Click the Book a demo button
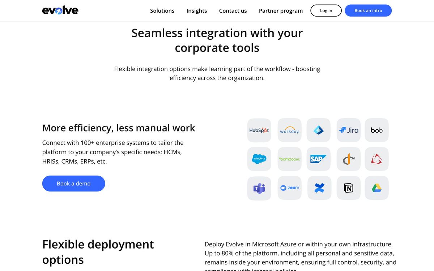Image resolution: width=434 pixels, height=271 pixels. (x=74, y=184)
